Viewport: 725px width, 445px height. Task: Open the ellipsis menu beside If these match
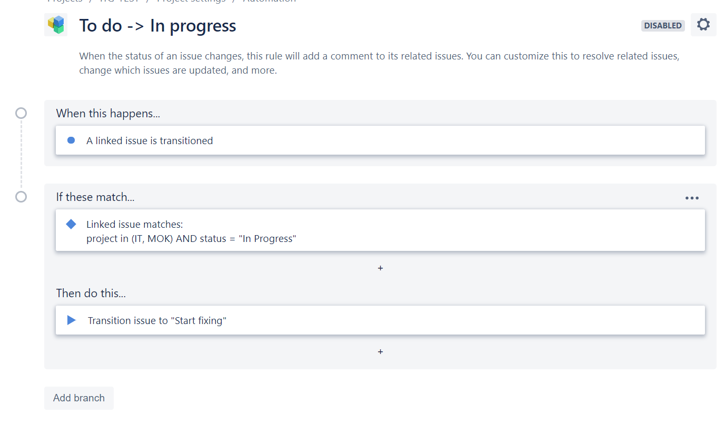point(691,198)
